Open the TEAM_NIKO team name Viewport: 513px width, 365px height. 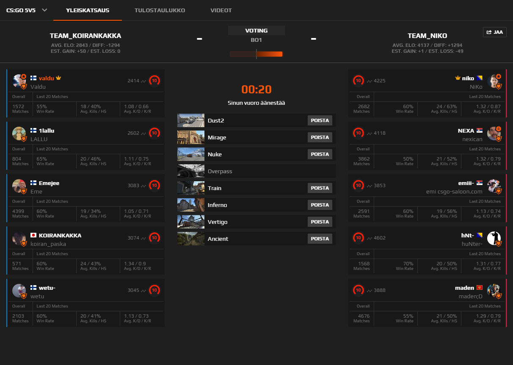coord(427,36)
